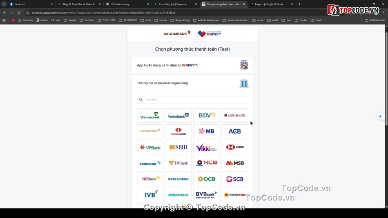The image size is (388, 218).
Task: Pick Vikki Digital Bank tile
Action: [x=207, y=147]
